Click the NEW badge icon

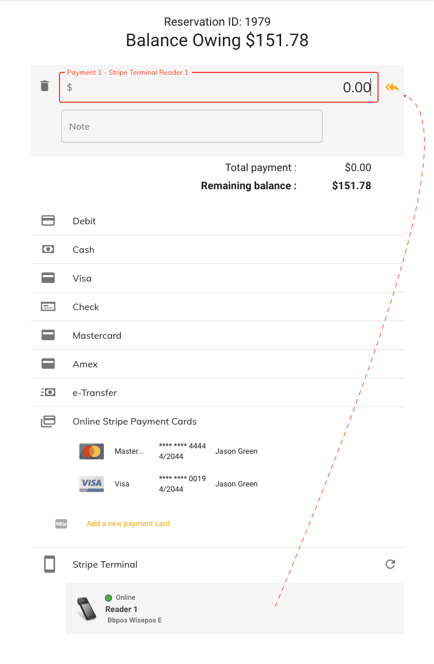pos(61,524)
